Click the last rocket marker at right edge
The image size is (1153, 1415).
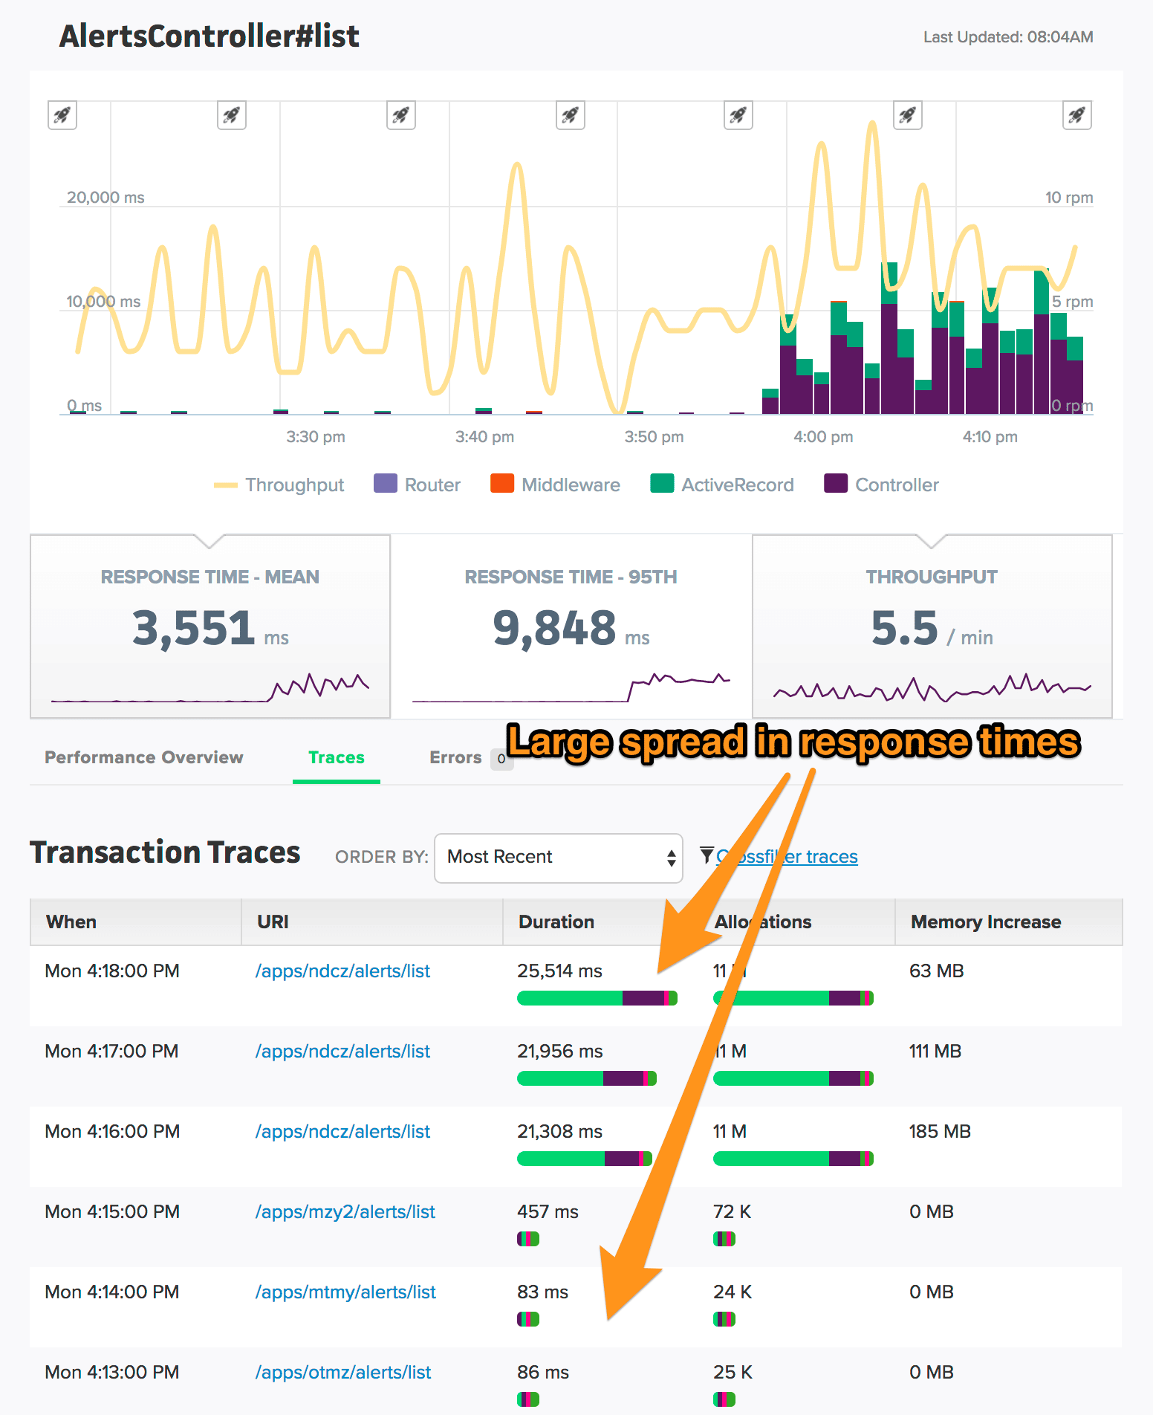click(x=1077, y=115)
